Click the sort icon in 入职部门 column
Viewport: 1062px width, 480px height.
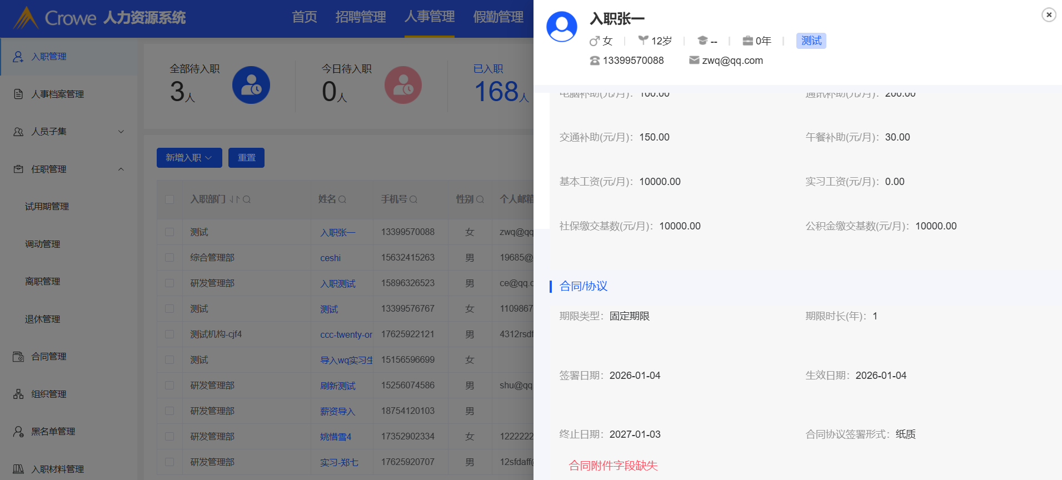click(235, 199)
